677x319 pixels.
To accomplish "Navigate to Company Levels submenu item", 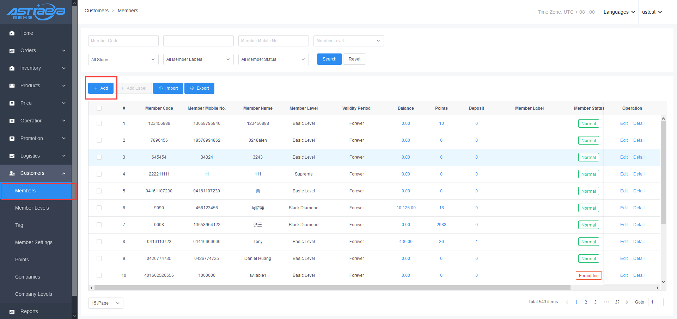I will (x=33, y=294).
